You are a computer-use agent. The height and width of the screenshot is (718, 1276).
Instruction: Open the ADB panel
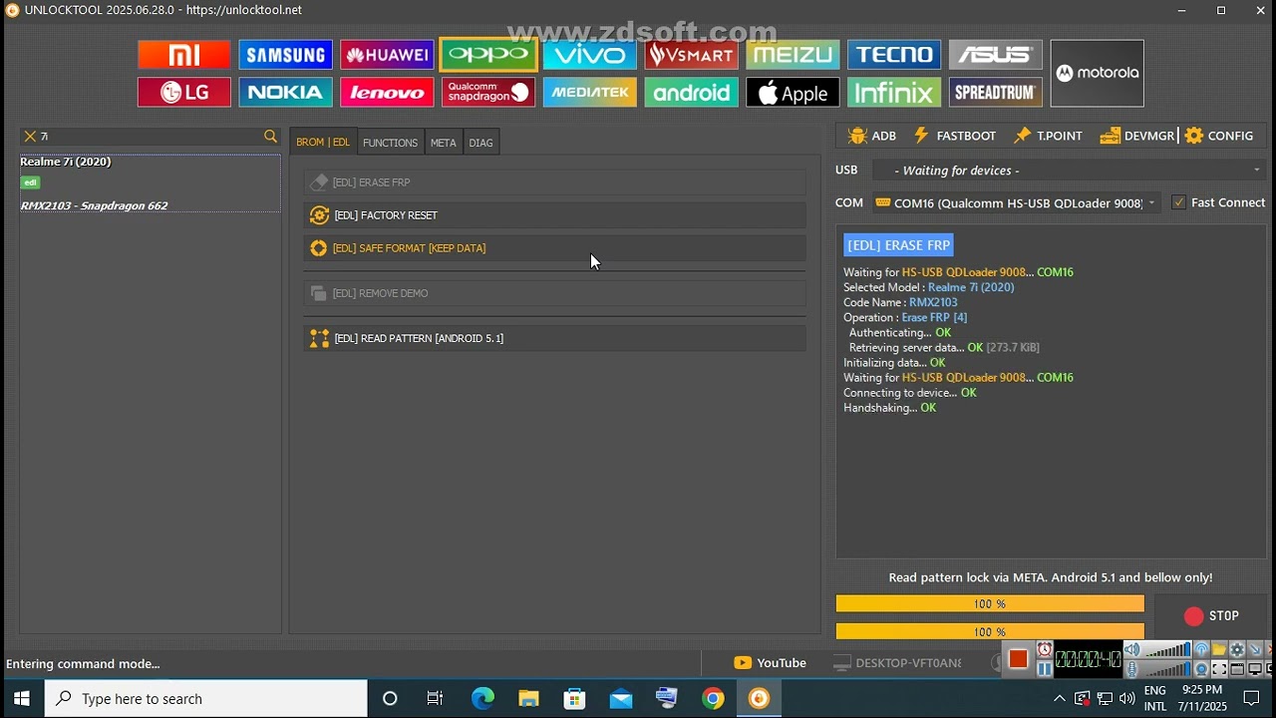(872, 136)
